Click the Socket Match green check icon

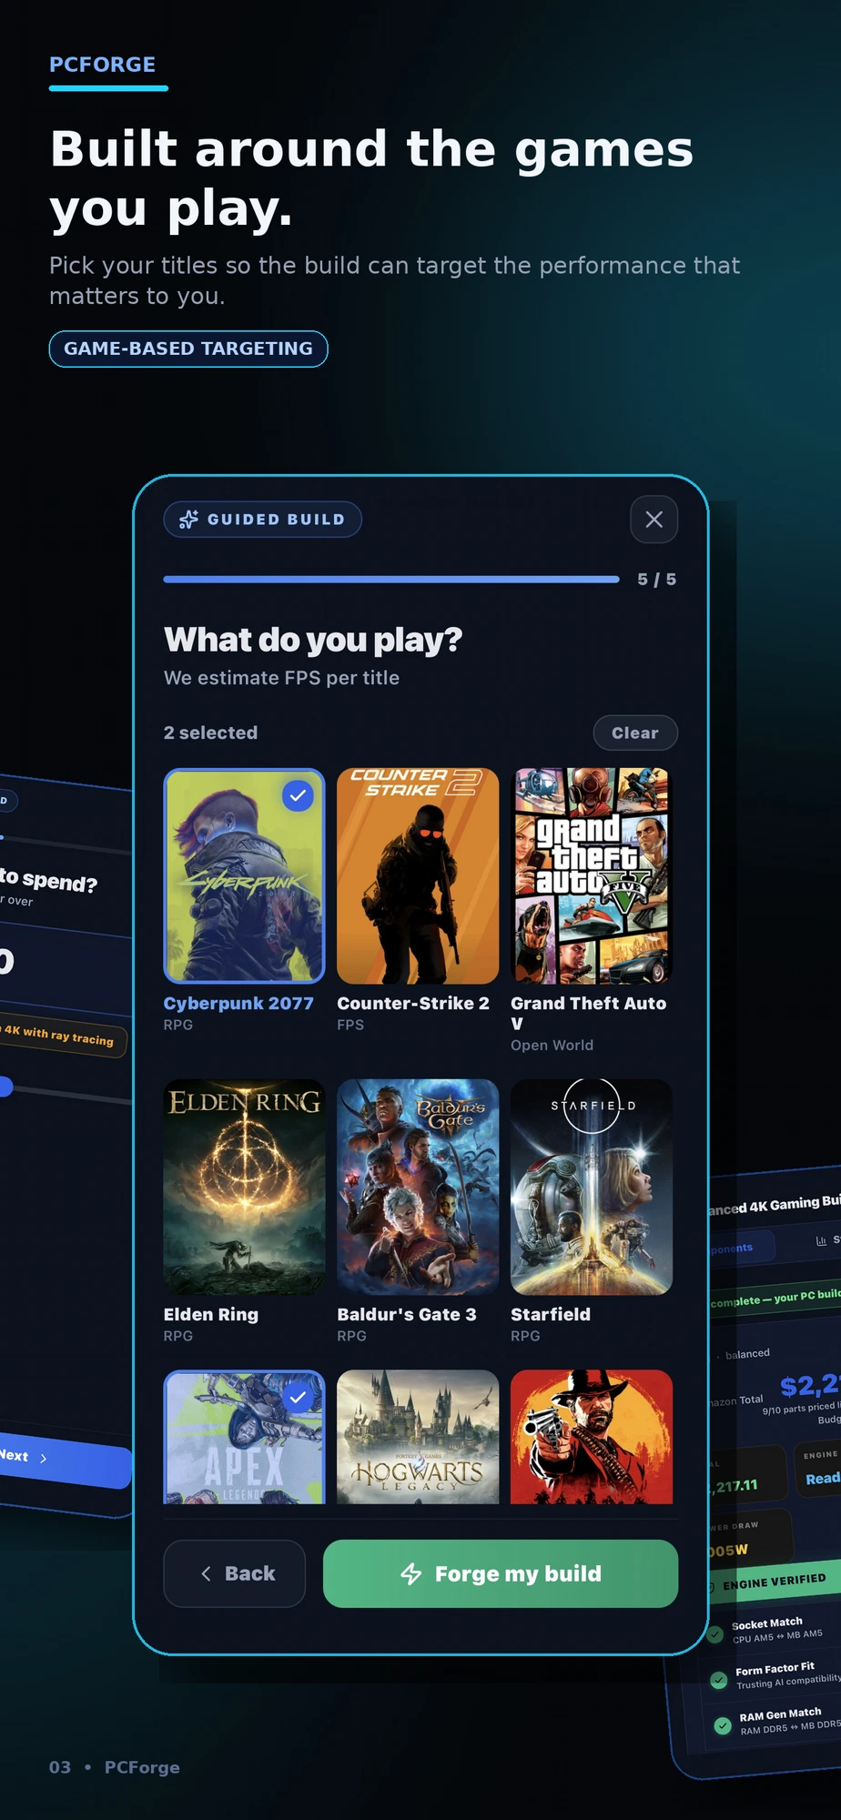716,1633
